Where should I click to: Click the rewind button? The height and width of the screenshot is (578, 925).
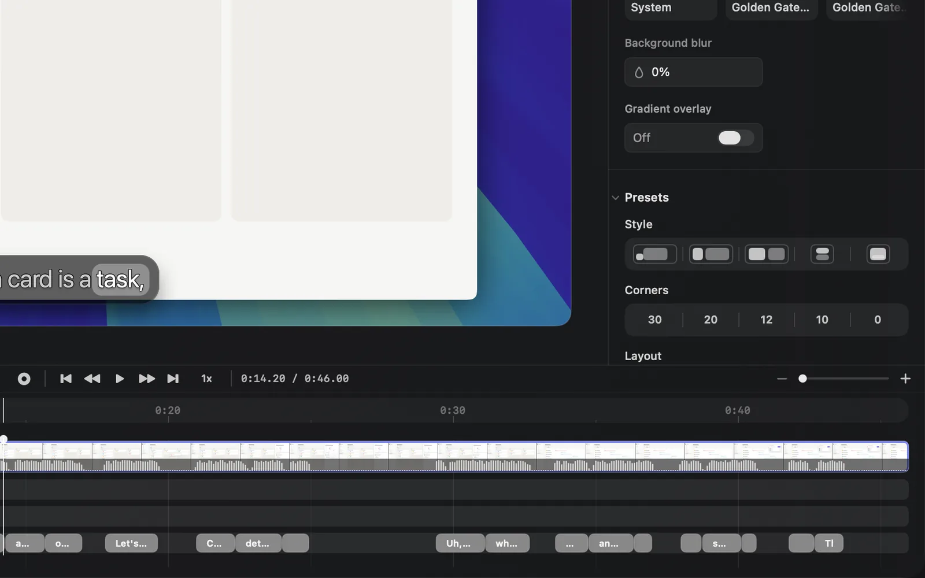92,379
